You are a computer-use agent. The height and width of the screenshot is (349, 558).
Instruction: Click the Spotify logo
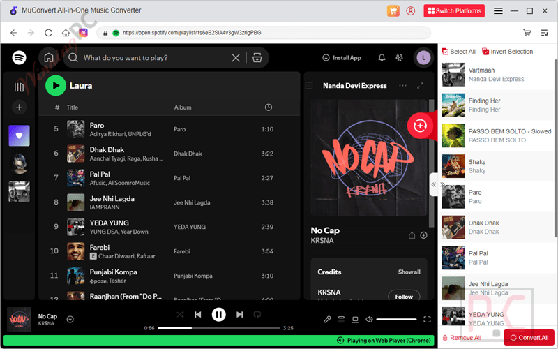(x=20, y=57)
